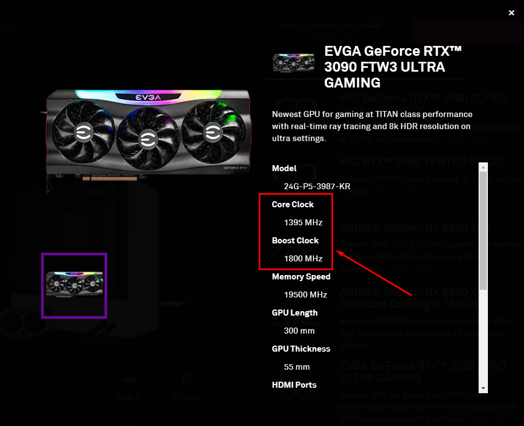Screen dimensions: 524x426
Task: Click the HDMI Ports label
Action: pyautogui.click(x=294, y=385)
